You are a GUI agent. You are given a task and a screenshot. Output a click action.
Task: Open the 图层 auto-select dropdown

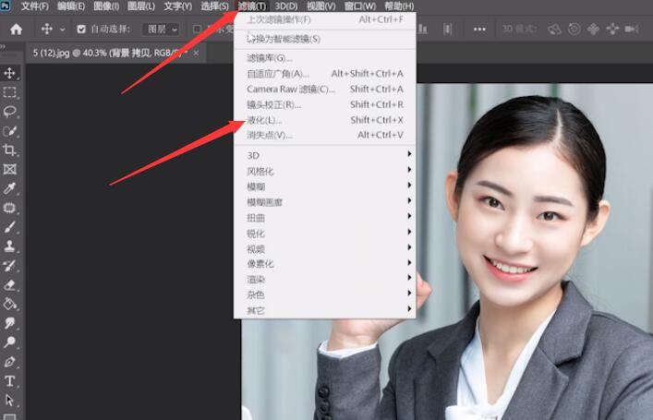[x=162, y=30]
